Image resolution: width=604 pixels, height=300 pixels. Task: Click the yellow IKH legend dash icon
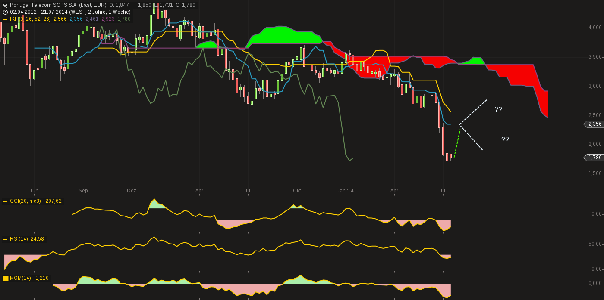[x=5, y=19]
